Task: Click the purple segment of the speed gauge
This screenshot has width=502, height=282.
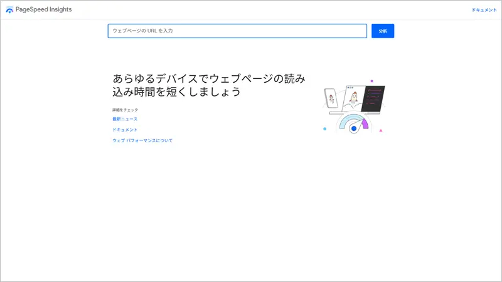Action: click(x=365, y=122)
